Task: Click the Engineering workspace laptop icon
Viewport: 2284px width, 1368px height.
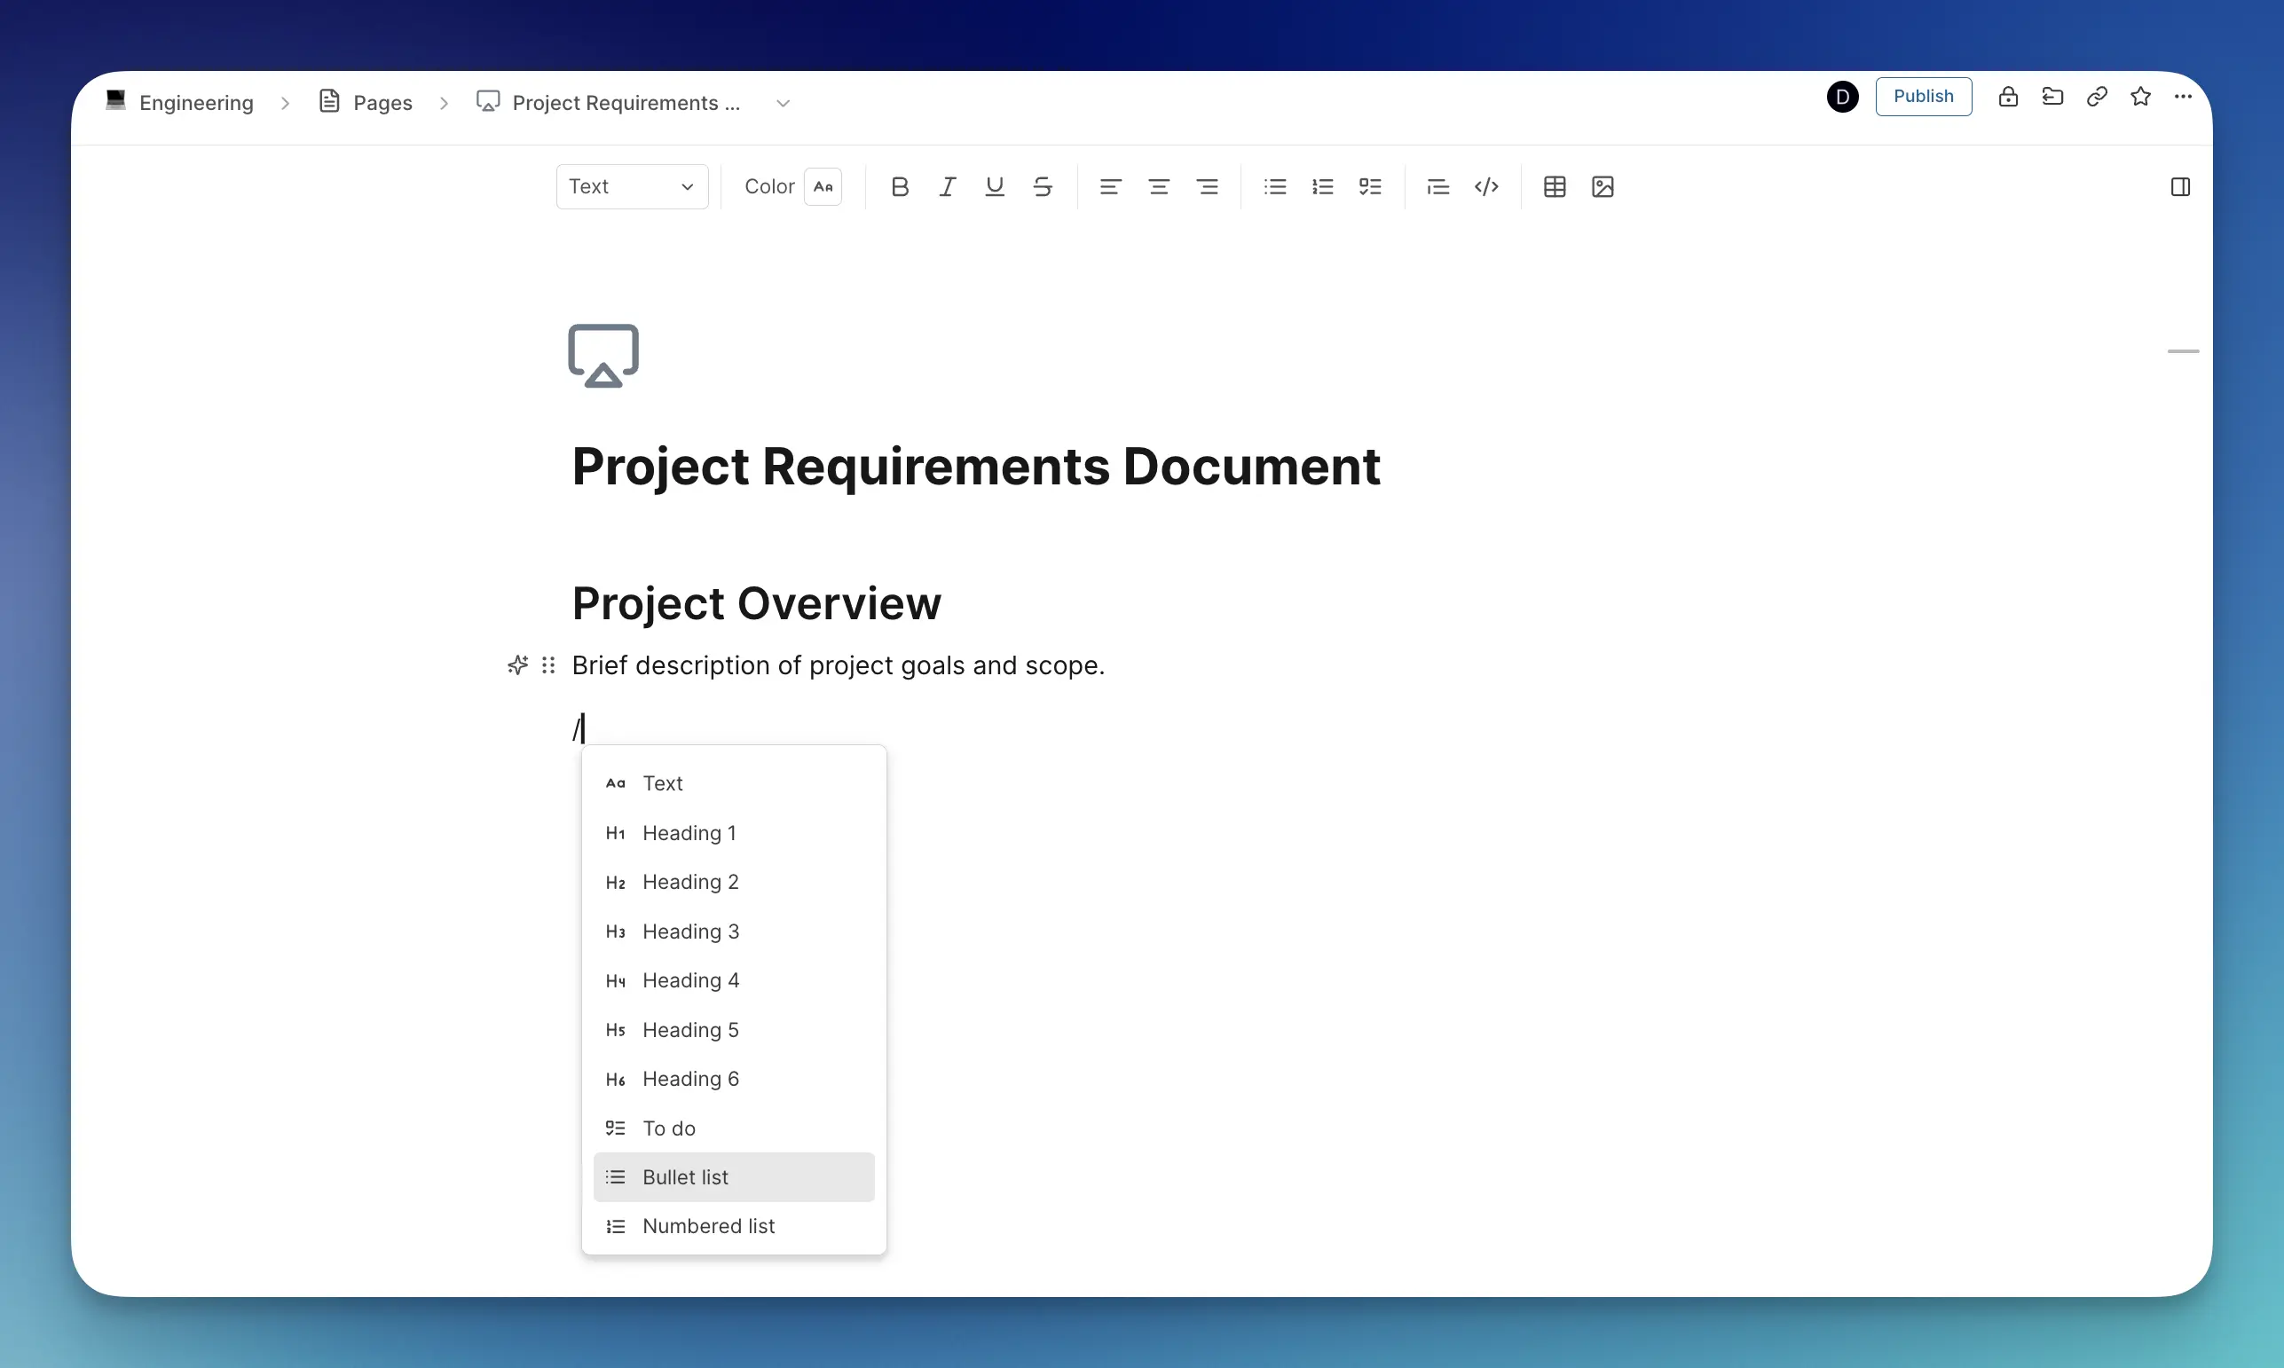Action: pyautogui.click(x=115, y=99)
